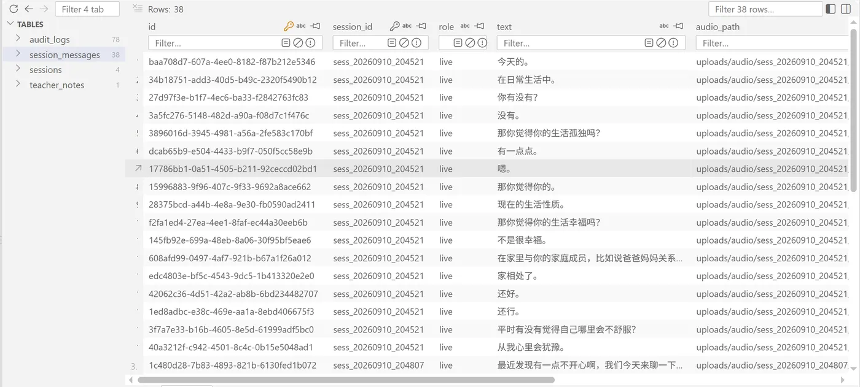This screenshot has width=860, height=387.
Task: Pin the session_id column
Action: (421, 26)
